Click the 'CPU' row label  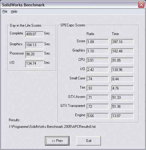point(82,60)
